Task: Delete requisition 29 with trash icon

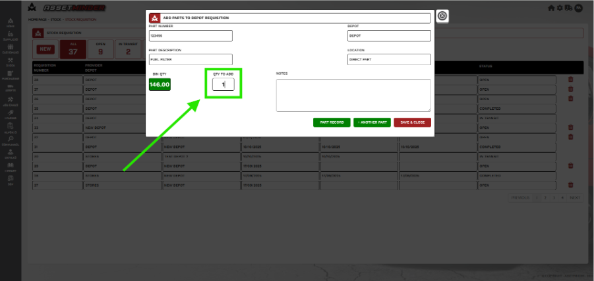Action: (x=570, y=166)
